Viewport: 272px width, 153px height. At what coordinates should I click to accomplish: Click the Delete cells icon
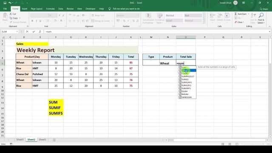click(x=220, y=17)
